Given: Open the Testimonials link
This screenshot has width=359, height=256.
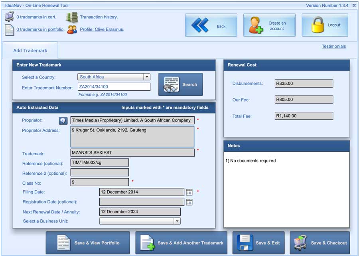Looking at the screenshot, I should pos(334,47).
